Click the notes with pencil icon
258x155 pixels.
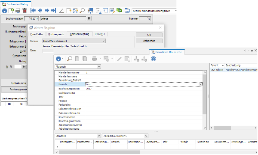coord(112,11)
